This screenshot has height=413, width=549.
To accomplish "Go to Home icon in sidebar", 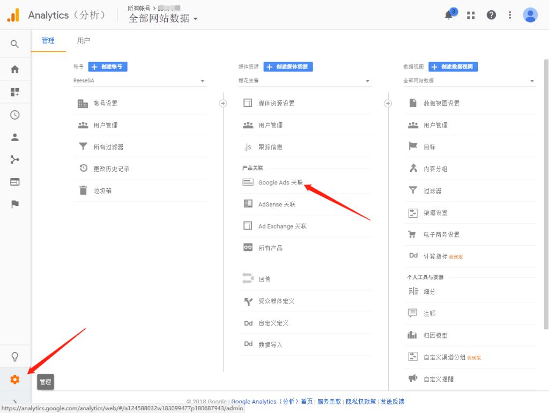I will click(14, 69).
